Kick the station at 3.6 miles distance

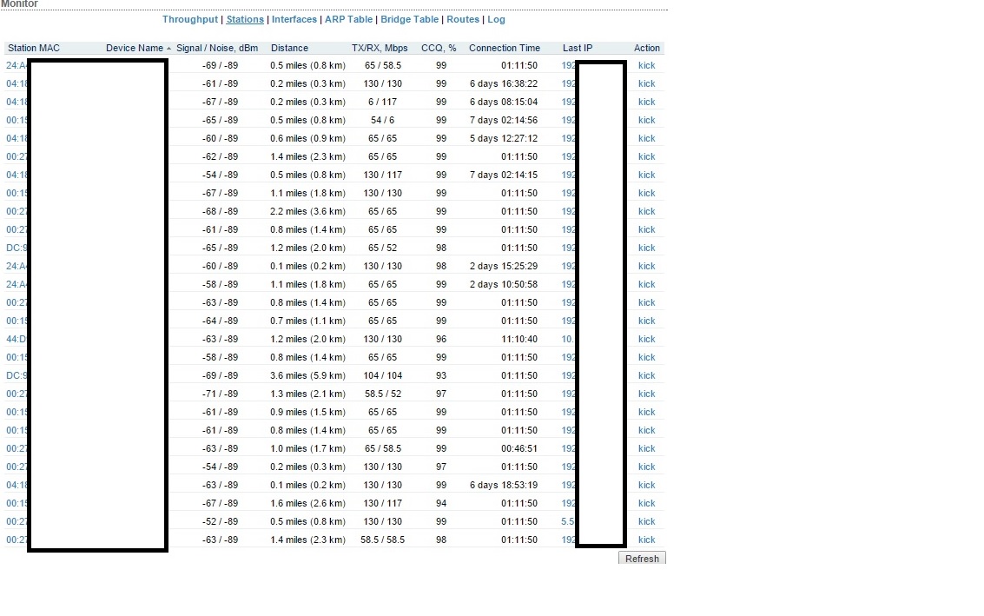pos(646,376)
